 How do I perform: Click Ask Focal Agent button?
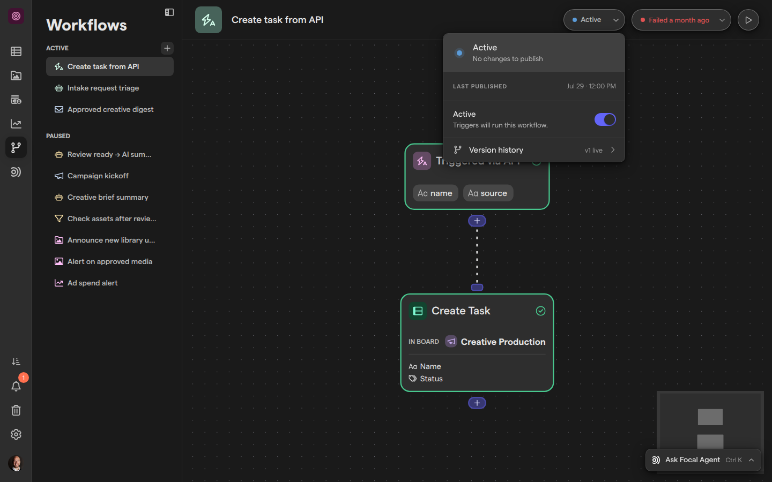[703, 460]
